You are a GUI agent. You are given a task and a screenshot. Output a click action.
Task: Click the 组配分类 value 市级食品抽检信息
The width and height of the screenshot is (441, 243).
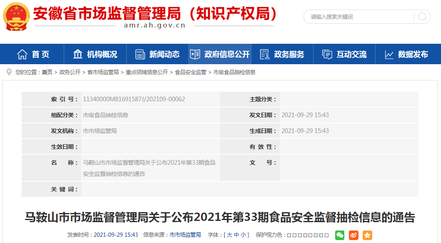coord(105,115)
